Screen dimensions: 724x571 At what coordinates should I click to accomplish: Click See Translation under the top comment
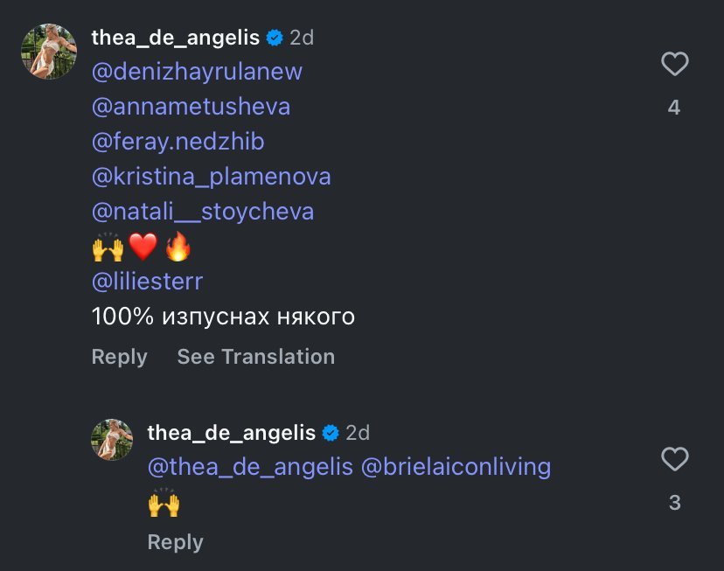pyautogui.click(x=255, y=357)
